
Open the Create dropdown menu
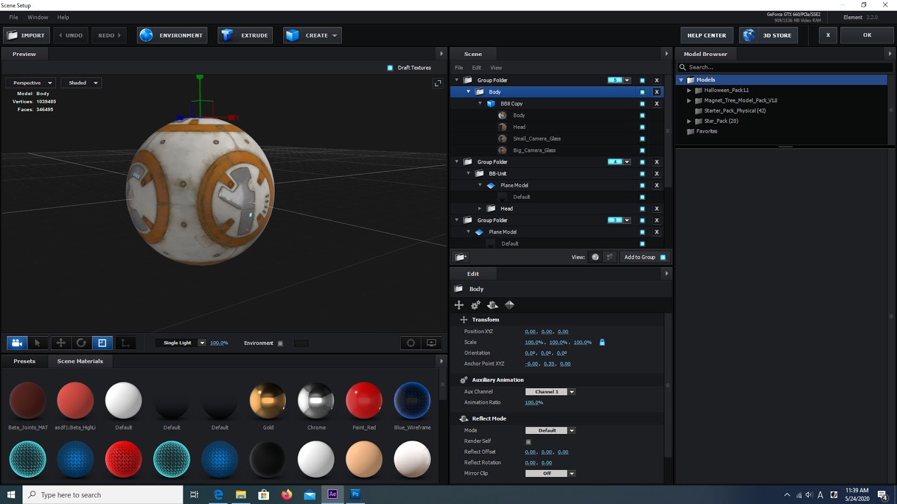(x=312, y=35)
